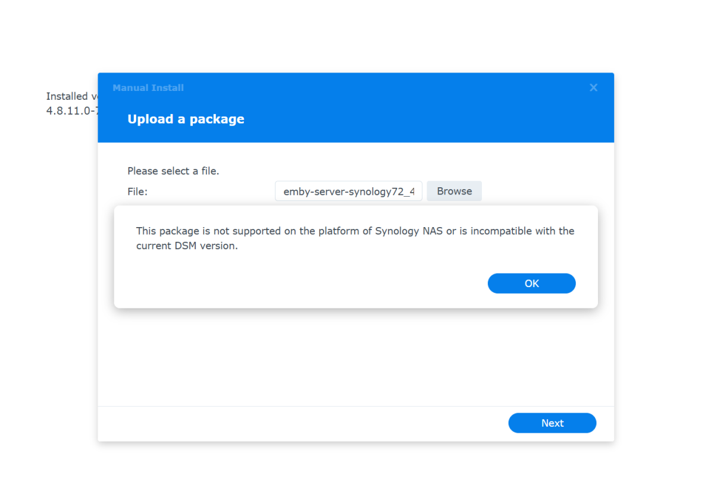Viewport: 714px width, 494px height.
Task: Click the Please select a file text
Action: tap(173, 171)
